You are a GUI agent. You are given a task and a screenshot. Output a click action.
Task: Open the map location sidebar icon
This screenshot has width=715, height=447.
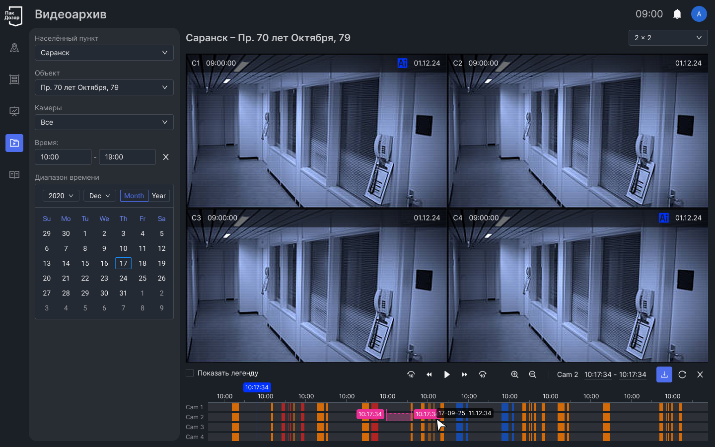click(x=14, y=48)
